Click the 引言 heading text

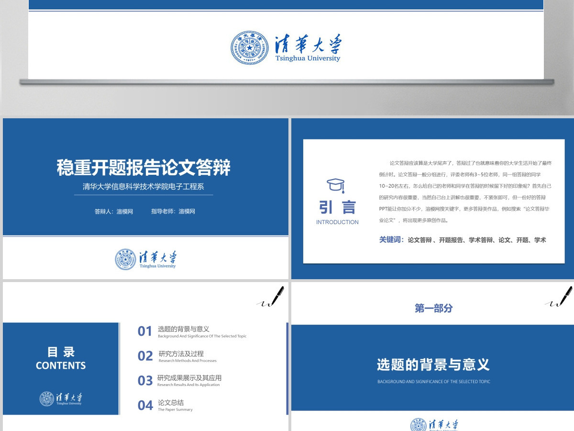click(x=337, y=207)
